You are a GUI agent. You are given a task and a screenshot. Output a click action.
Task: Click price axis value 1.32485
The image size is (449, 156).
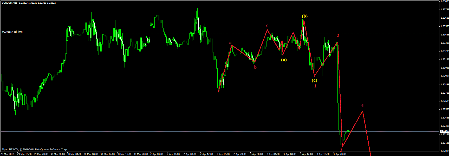[x=445, y=117]
